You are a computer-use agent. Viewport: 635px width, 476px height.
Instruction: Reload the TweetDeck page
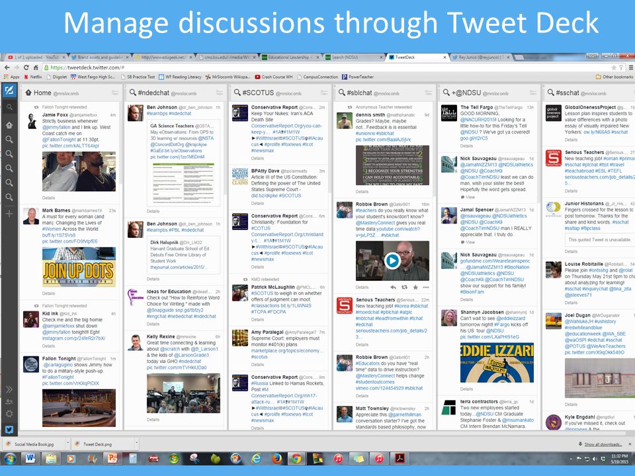26,67
